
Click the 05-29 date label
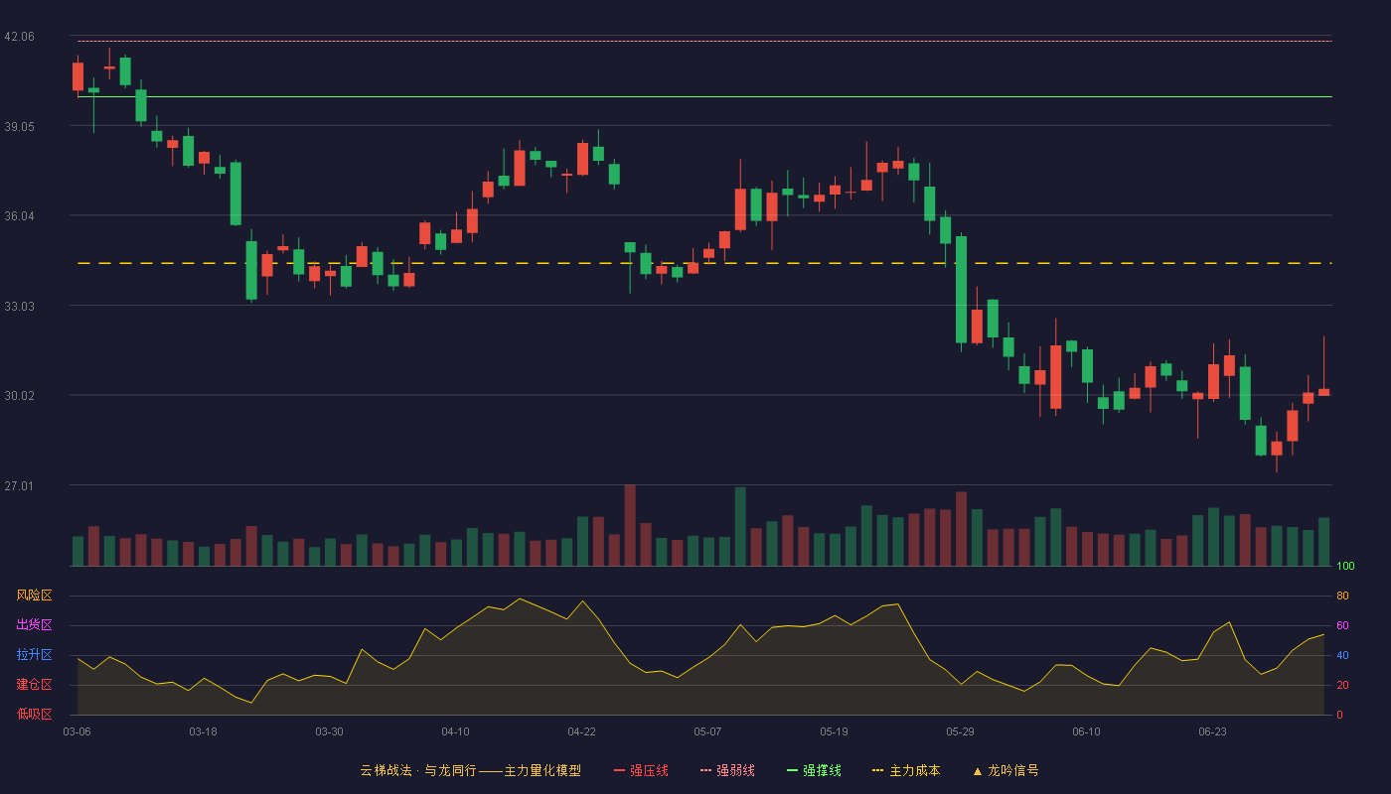[x=960, y=731]
